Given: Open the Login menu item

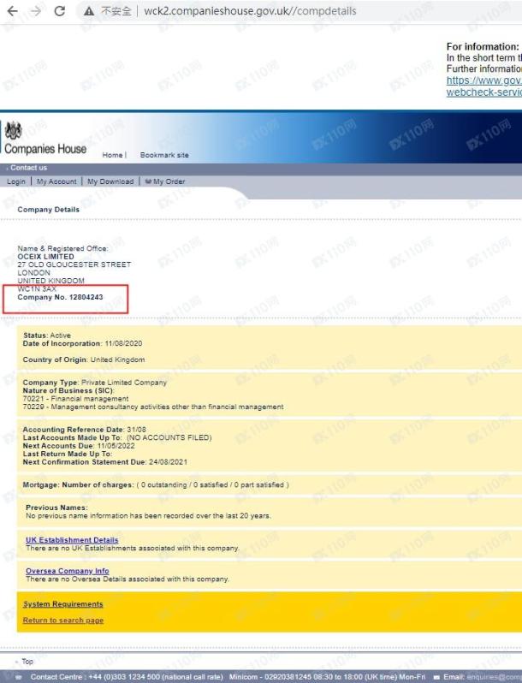Looking at the screenshot, I should point(16,181).
